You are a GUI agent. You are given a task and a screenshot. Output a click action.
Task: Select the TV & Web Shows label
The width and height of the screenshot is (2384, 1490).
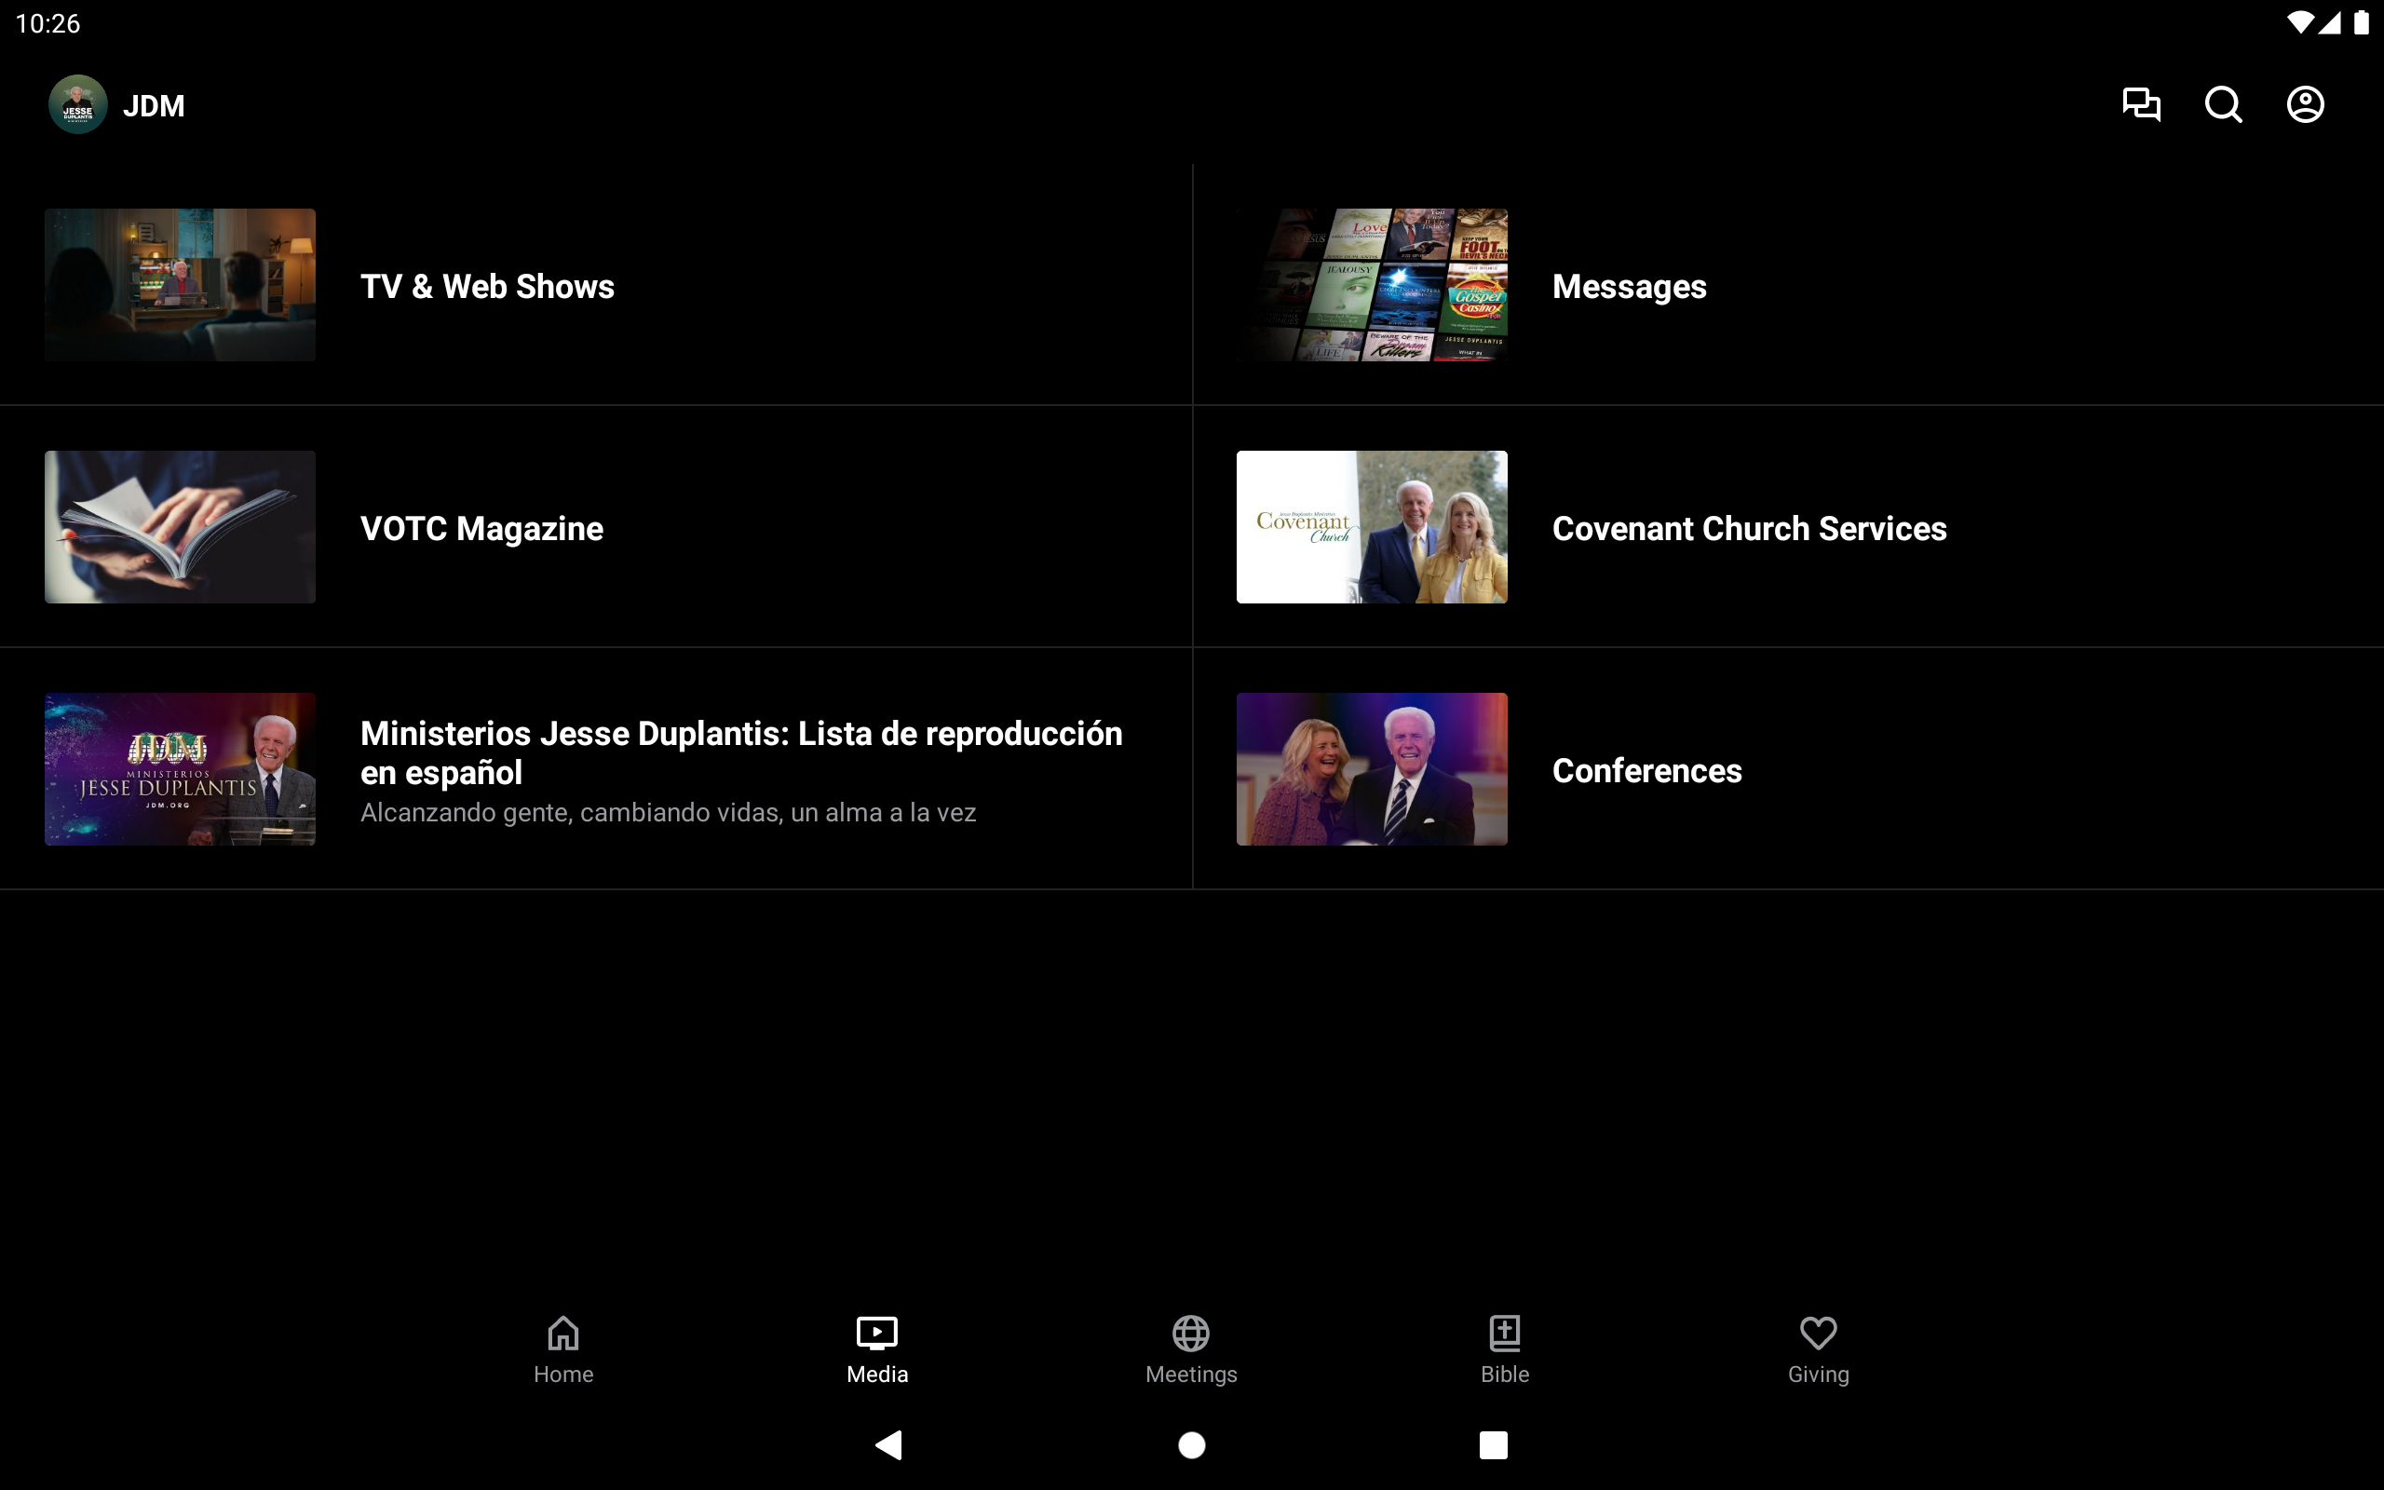[x=488, y=287]
